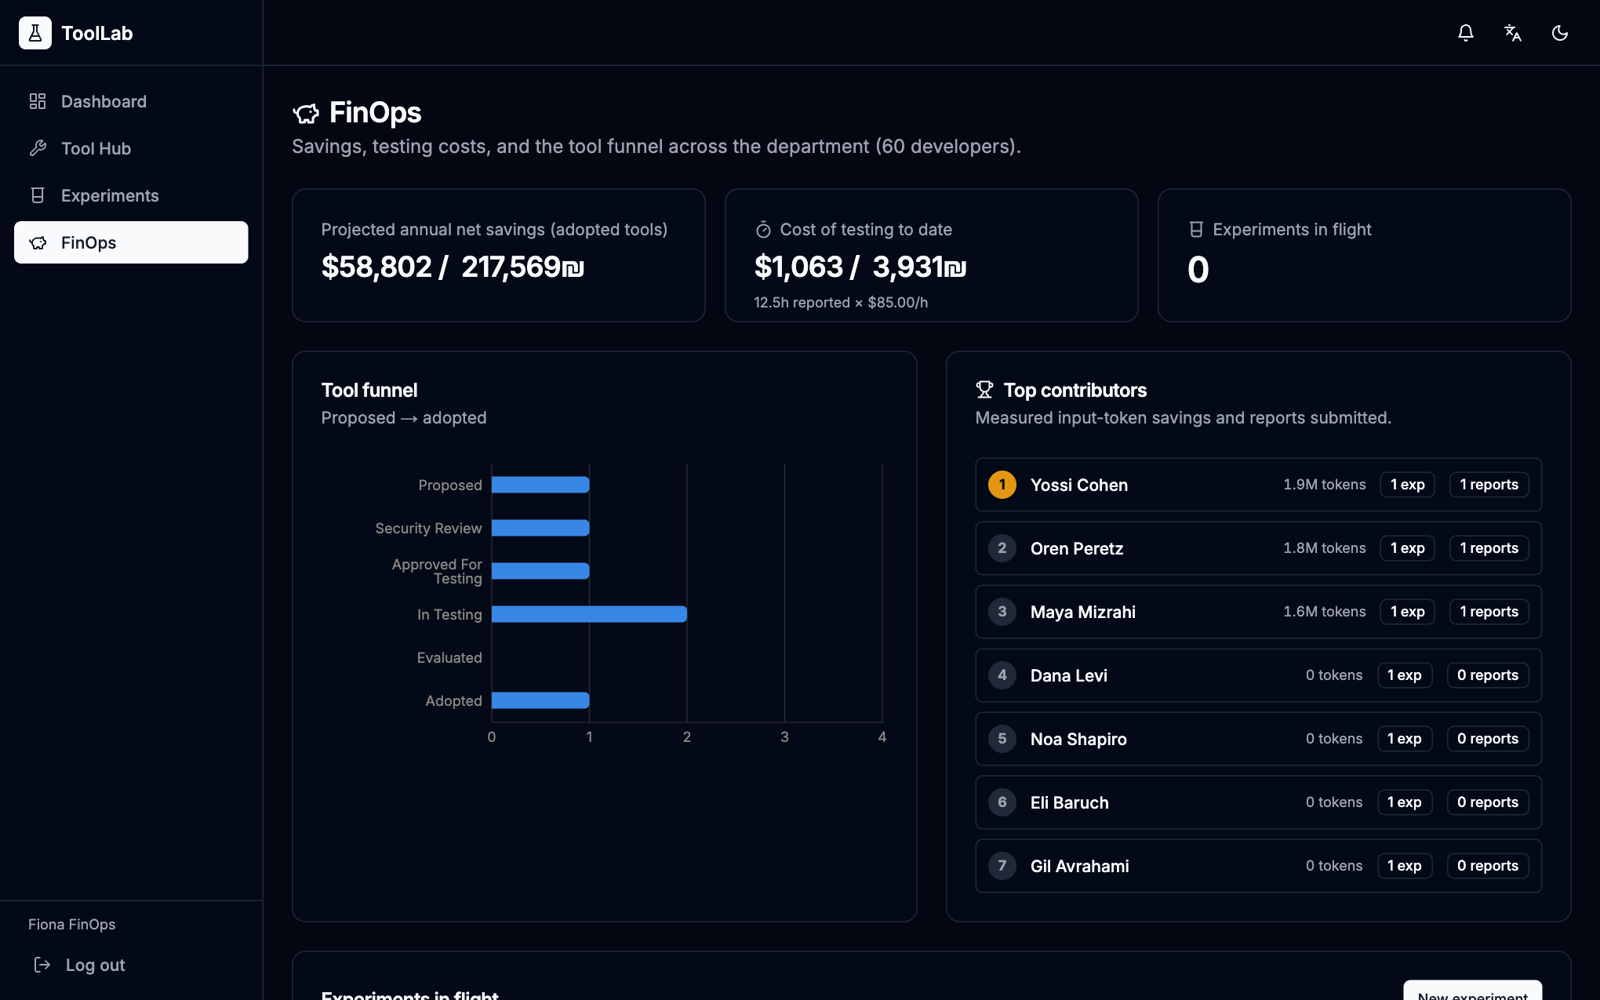The height and width of the screenshot is (1000, 1600).
Task: Click Yossi Cohen's 1 reports badge
Action: (1489, 485)
